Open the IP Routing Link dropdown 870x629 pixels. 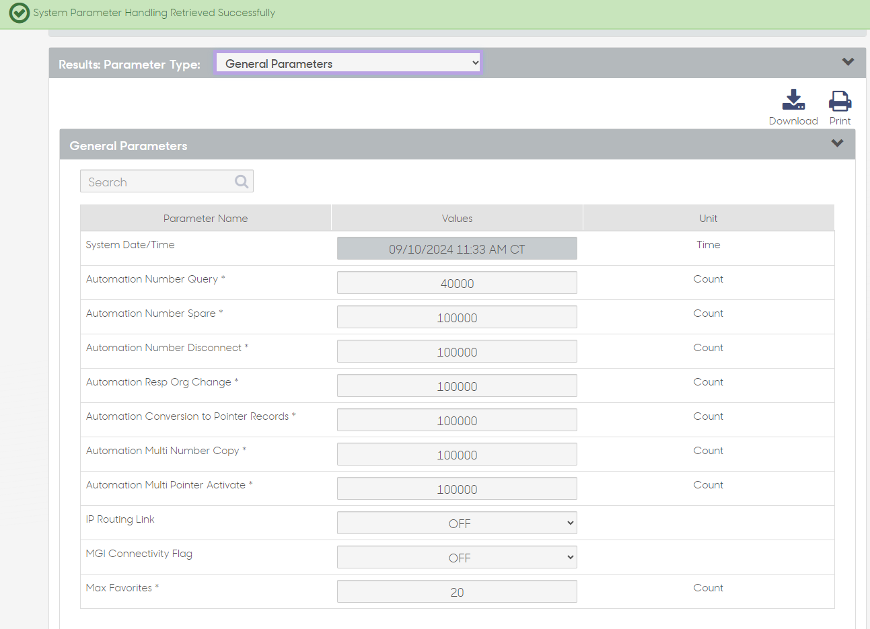point(457,523)
